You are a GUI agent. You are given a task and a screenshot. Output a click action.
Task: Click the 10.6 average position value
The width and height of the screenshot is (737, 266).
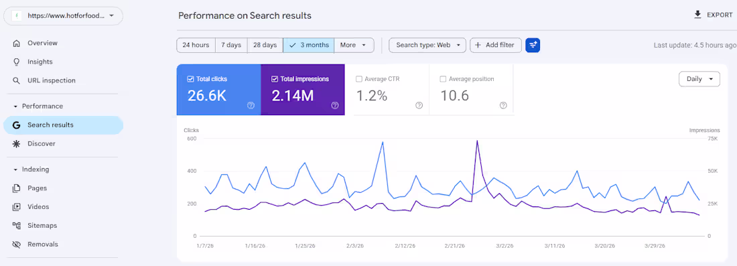[x=454, y=96]
